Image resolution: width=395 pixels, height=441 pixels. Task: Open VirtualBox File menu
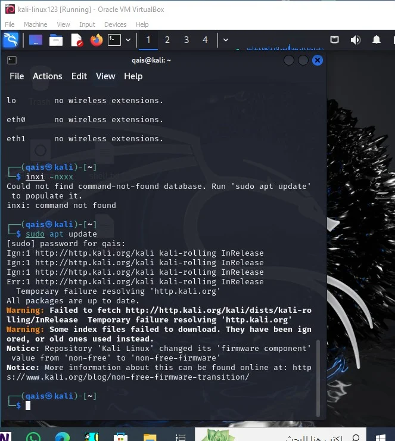coord(10,24)
